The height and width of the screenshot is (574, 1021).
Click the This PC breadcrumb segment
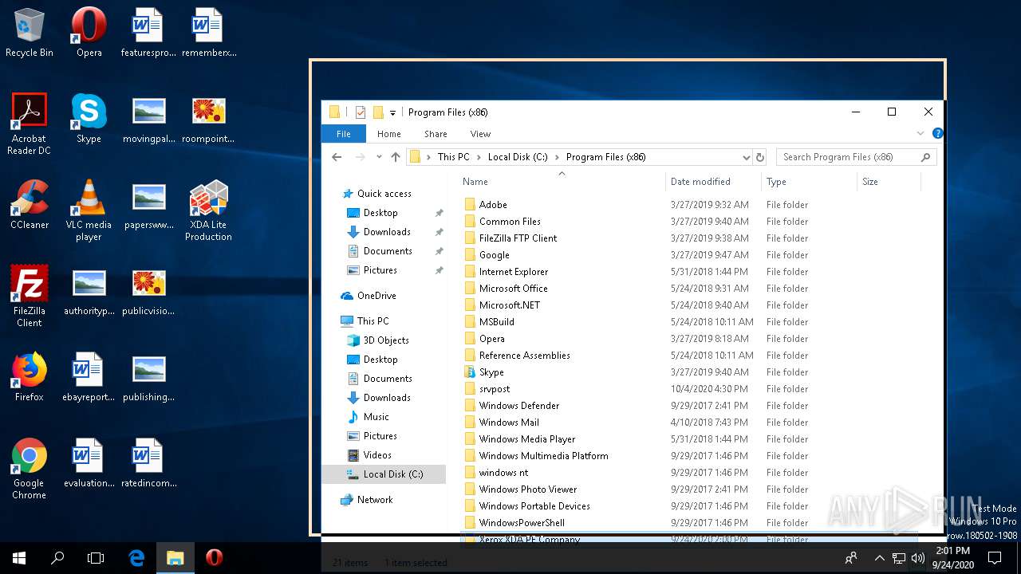[453, 157]
